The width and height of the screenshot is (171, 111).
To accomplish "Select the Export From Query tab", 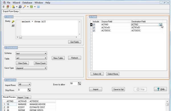I will [11, 11].
